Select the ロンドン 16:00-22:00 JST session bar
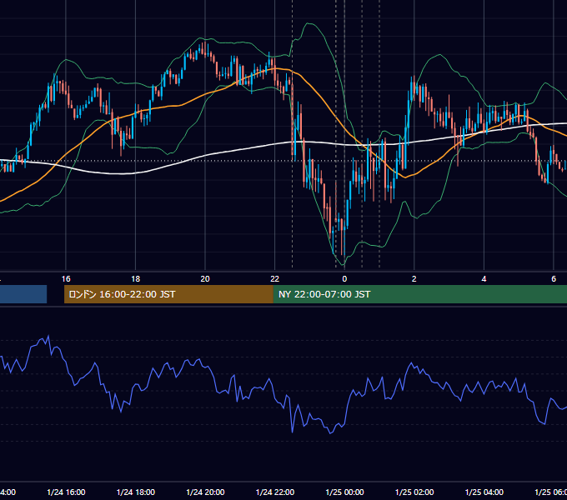Viewport: 567px width, 500px height. (x=168, y=294)
